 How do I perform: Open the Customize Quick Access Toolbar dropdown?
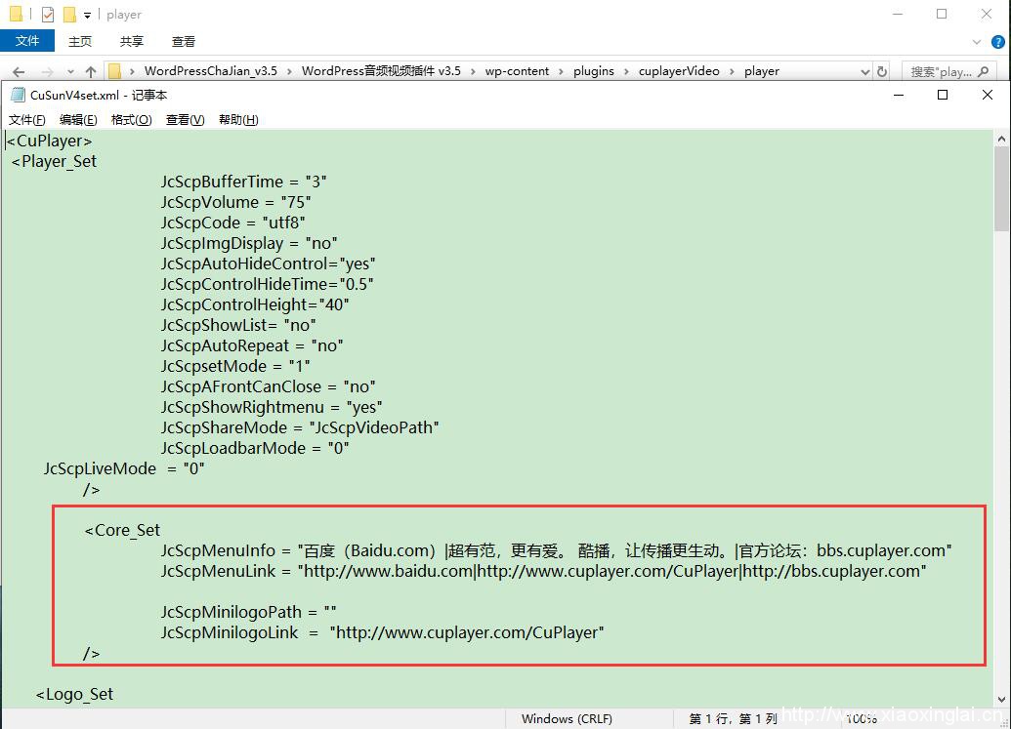tap(87, 15)
